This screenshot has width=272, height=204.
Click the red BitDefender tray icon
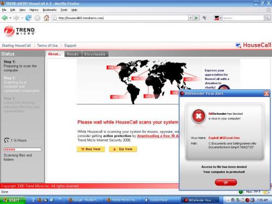pos(248,200)
